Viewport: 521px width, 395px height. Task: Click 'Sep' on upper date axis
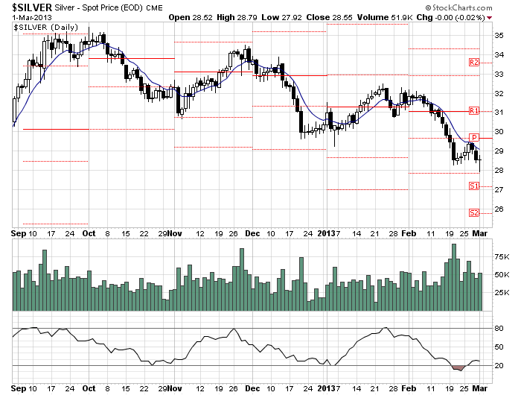tap(19, 233)
